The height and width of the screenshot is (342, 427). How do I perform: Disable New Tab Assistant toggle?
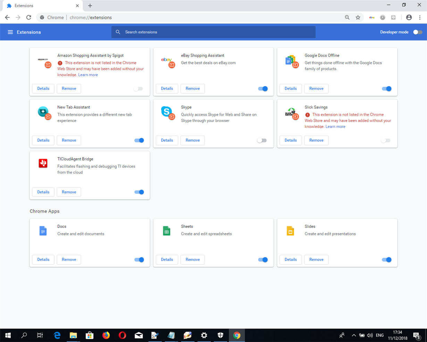(139, 140)
